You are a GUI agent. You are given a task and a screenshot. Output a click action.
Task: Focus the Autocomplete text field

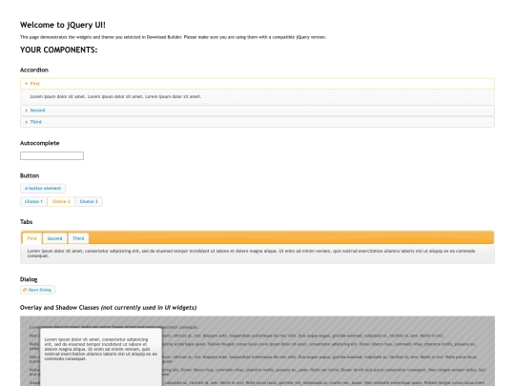pyautogui.click(x=51, y=156)
